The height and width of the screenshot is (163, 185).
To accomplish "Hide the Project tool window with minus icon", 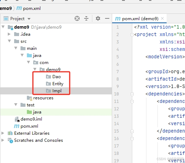I will point(107,18).
